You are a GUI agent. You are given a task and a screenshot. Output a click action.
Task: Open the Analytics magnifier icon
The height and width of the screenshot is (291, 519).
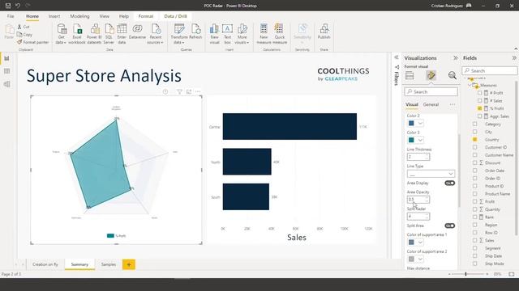tap(453, 75)
